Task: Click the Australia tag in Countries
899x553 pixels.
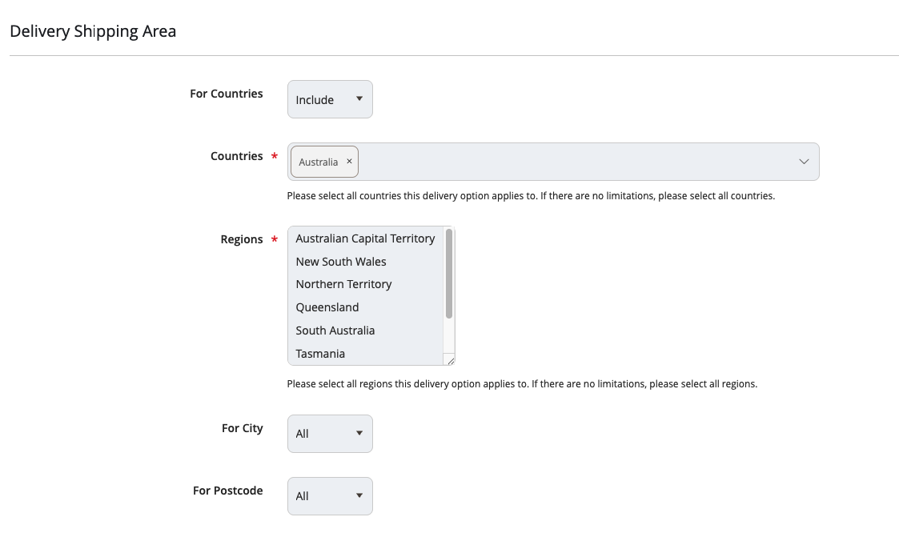Action: (x=319, y=162)
